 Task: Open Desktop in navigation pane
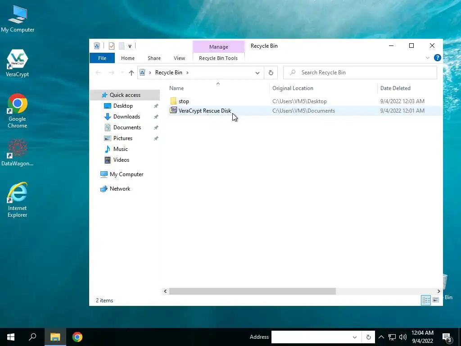123,105
